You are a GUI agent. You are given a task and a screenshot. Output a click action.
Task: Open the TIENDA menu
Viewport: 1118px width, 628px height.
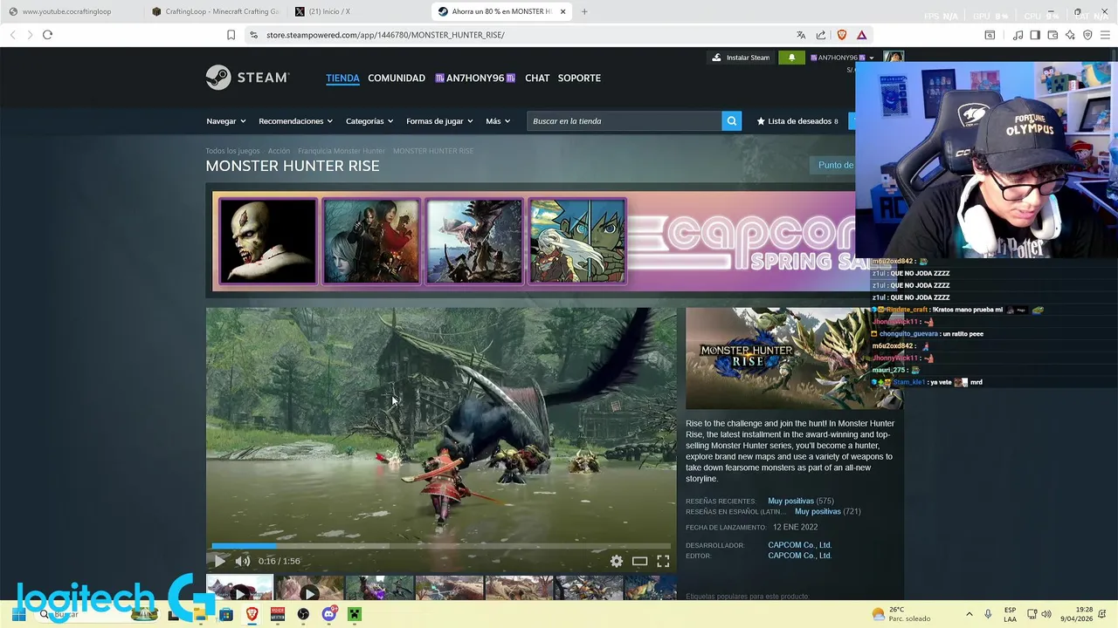(342, 78)
